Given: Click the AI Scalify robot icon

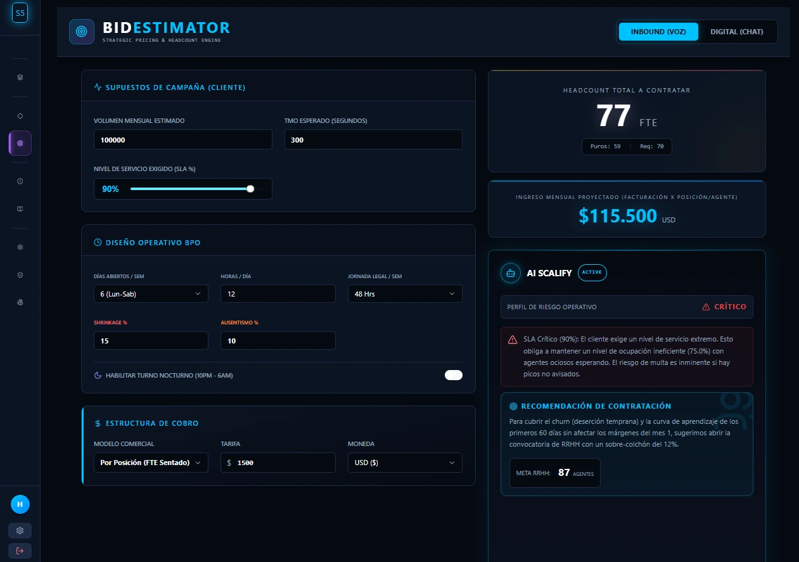Looking at the screenshot, I should (x=511, y=273).
